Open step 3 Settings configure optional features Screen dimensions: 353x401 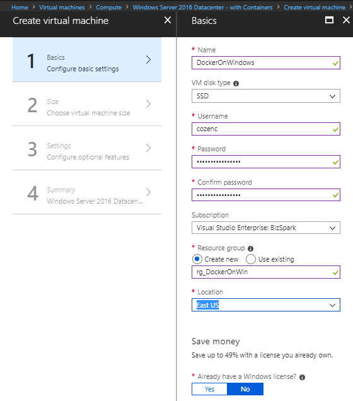[87, 148]
